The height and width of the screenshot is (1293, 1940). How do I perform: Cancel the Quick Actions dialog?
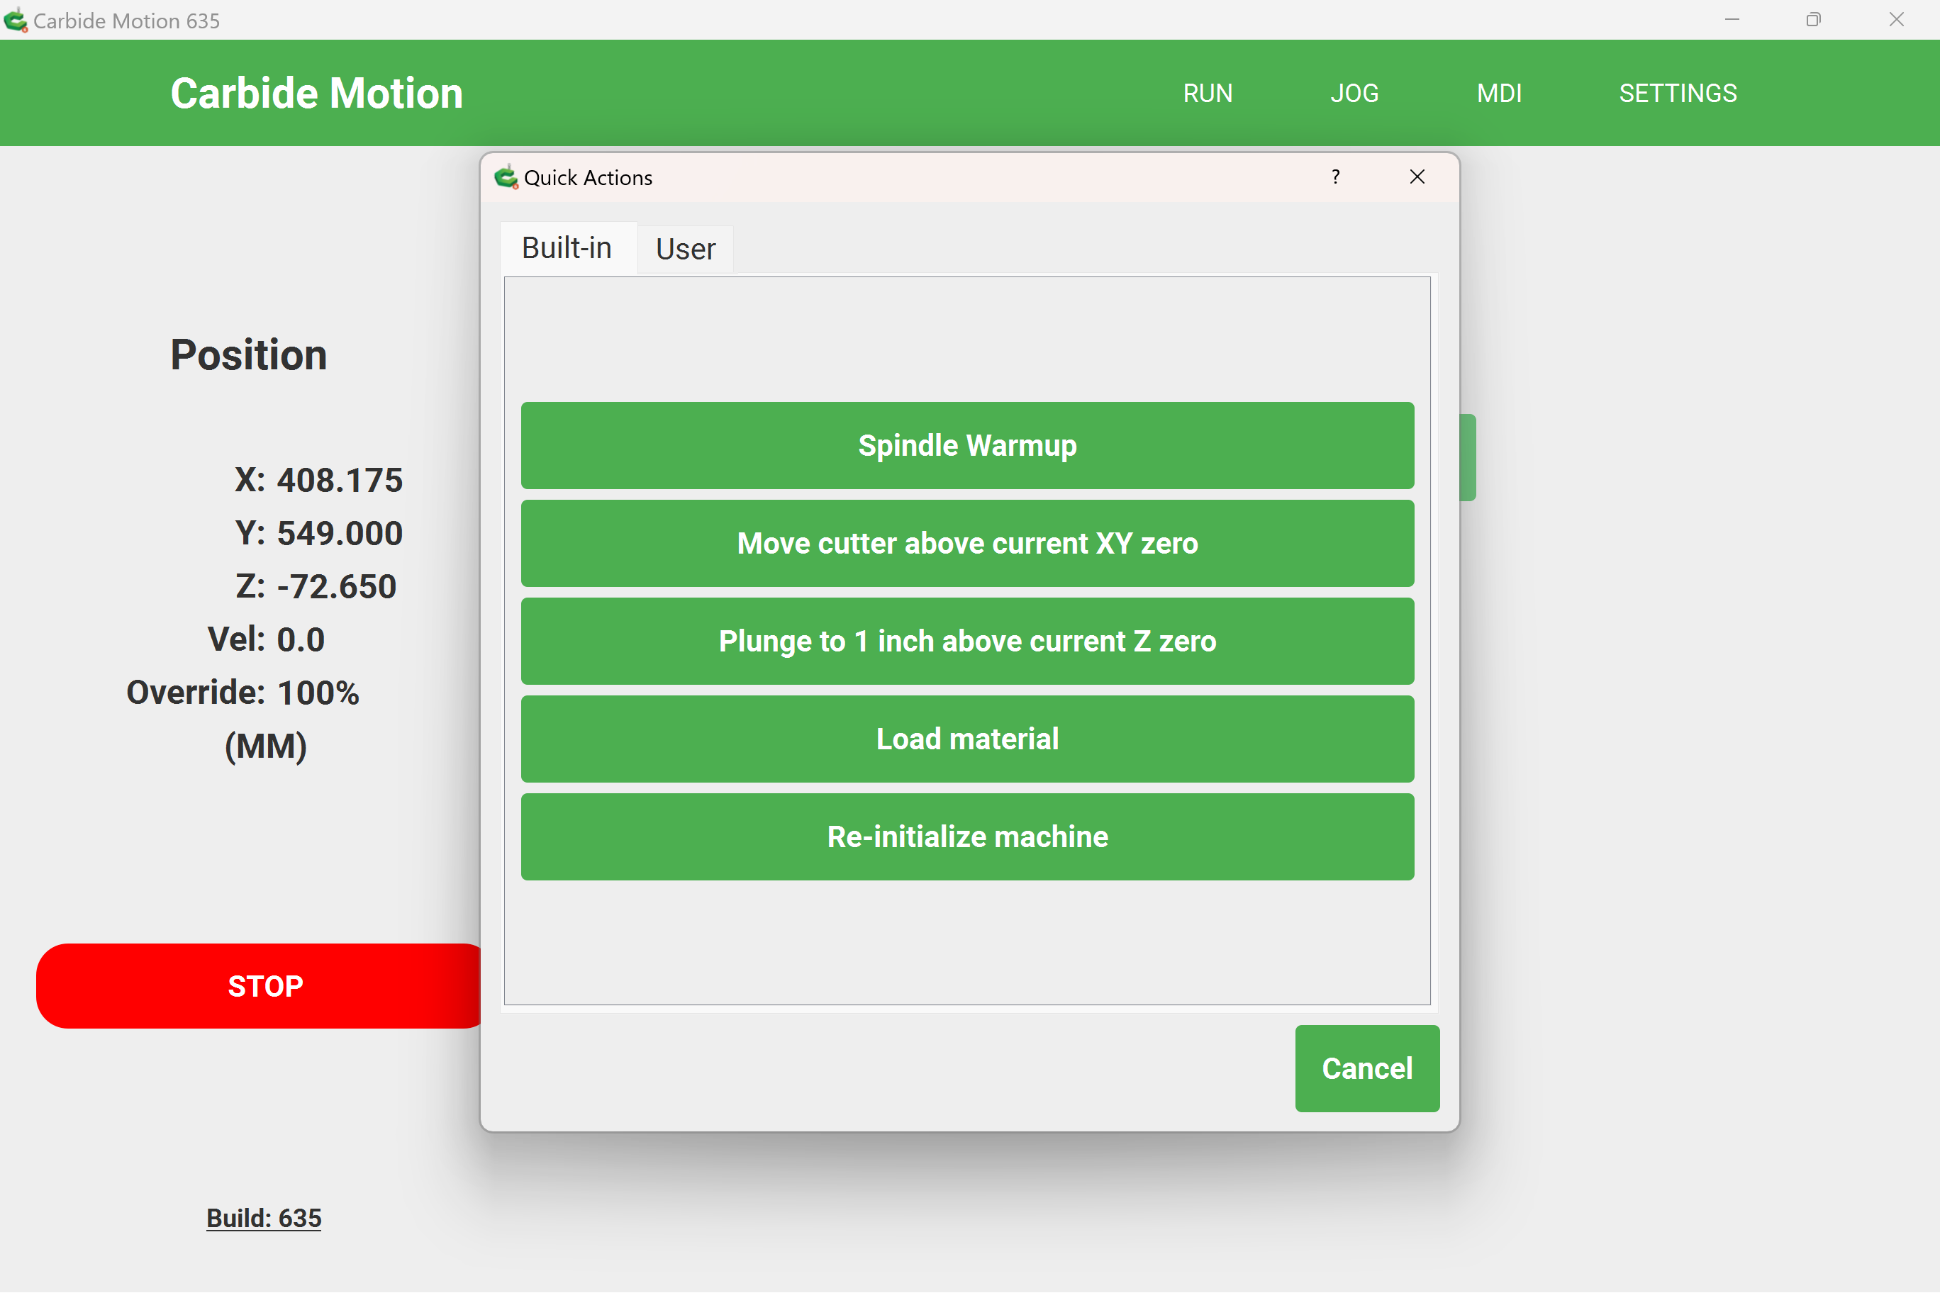tap(1367, 1068)
